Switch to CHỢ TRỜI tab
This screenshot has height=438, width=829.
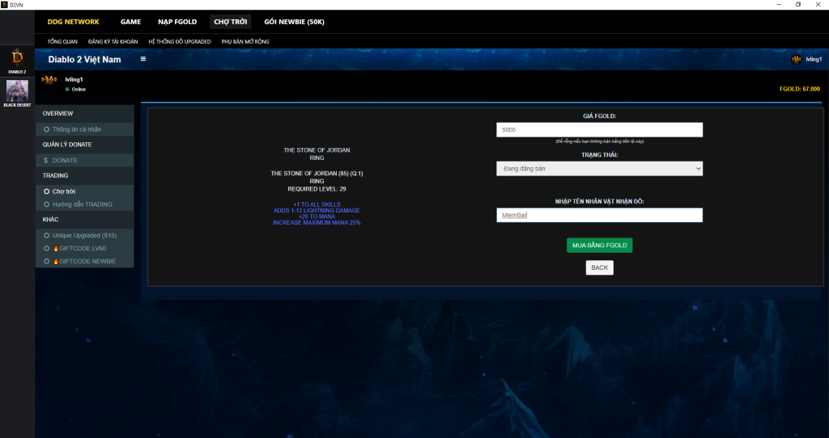231,22
